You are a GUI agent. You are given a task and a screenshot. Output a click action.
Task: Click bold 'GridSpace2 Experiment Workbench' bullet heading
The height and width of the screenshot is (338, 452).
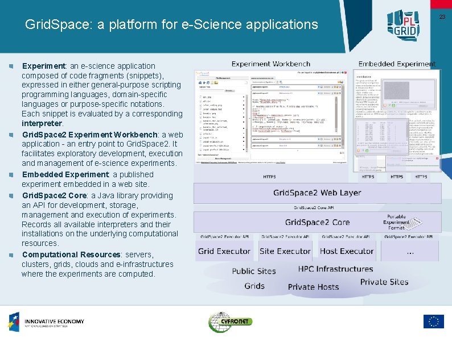coord(89,135)
